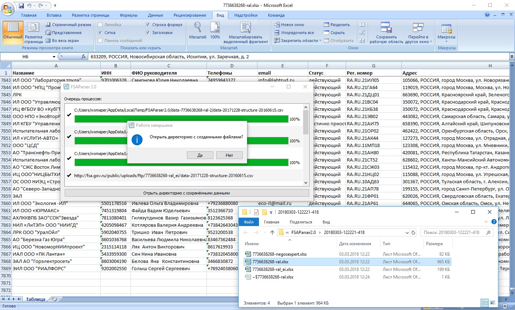Image resolution: width=515 pixels, height=310 pixels.
Task: Expand the Explorer address bar path dropdown
Action: (x=407, y=232)
